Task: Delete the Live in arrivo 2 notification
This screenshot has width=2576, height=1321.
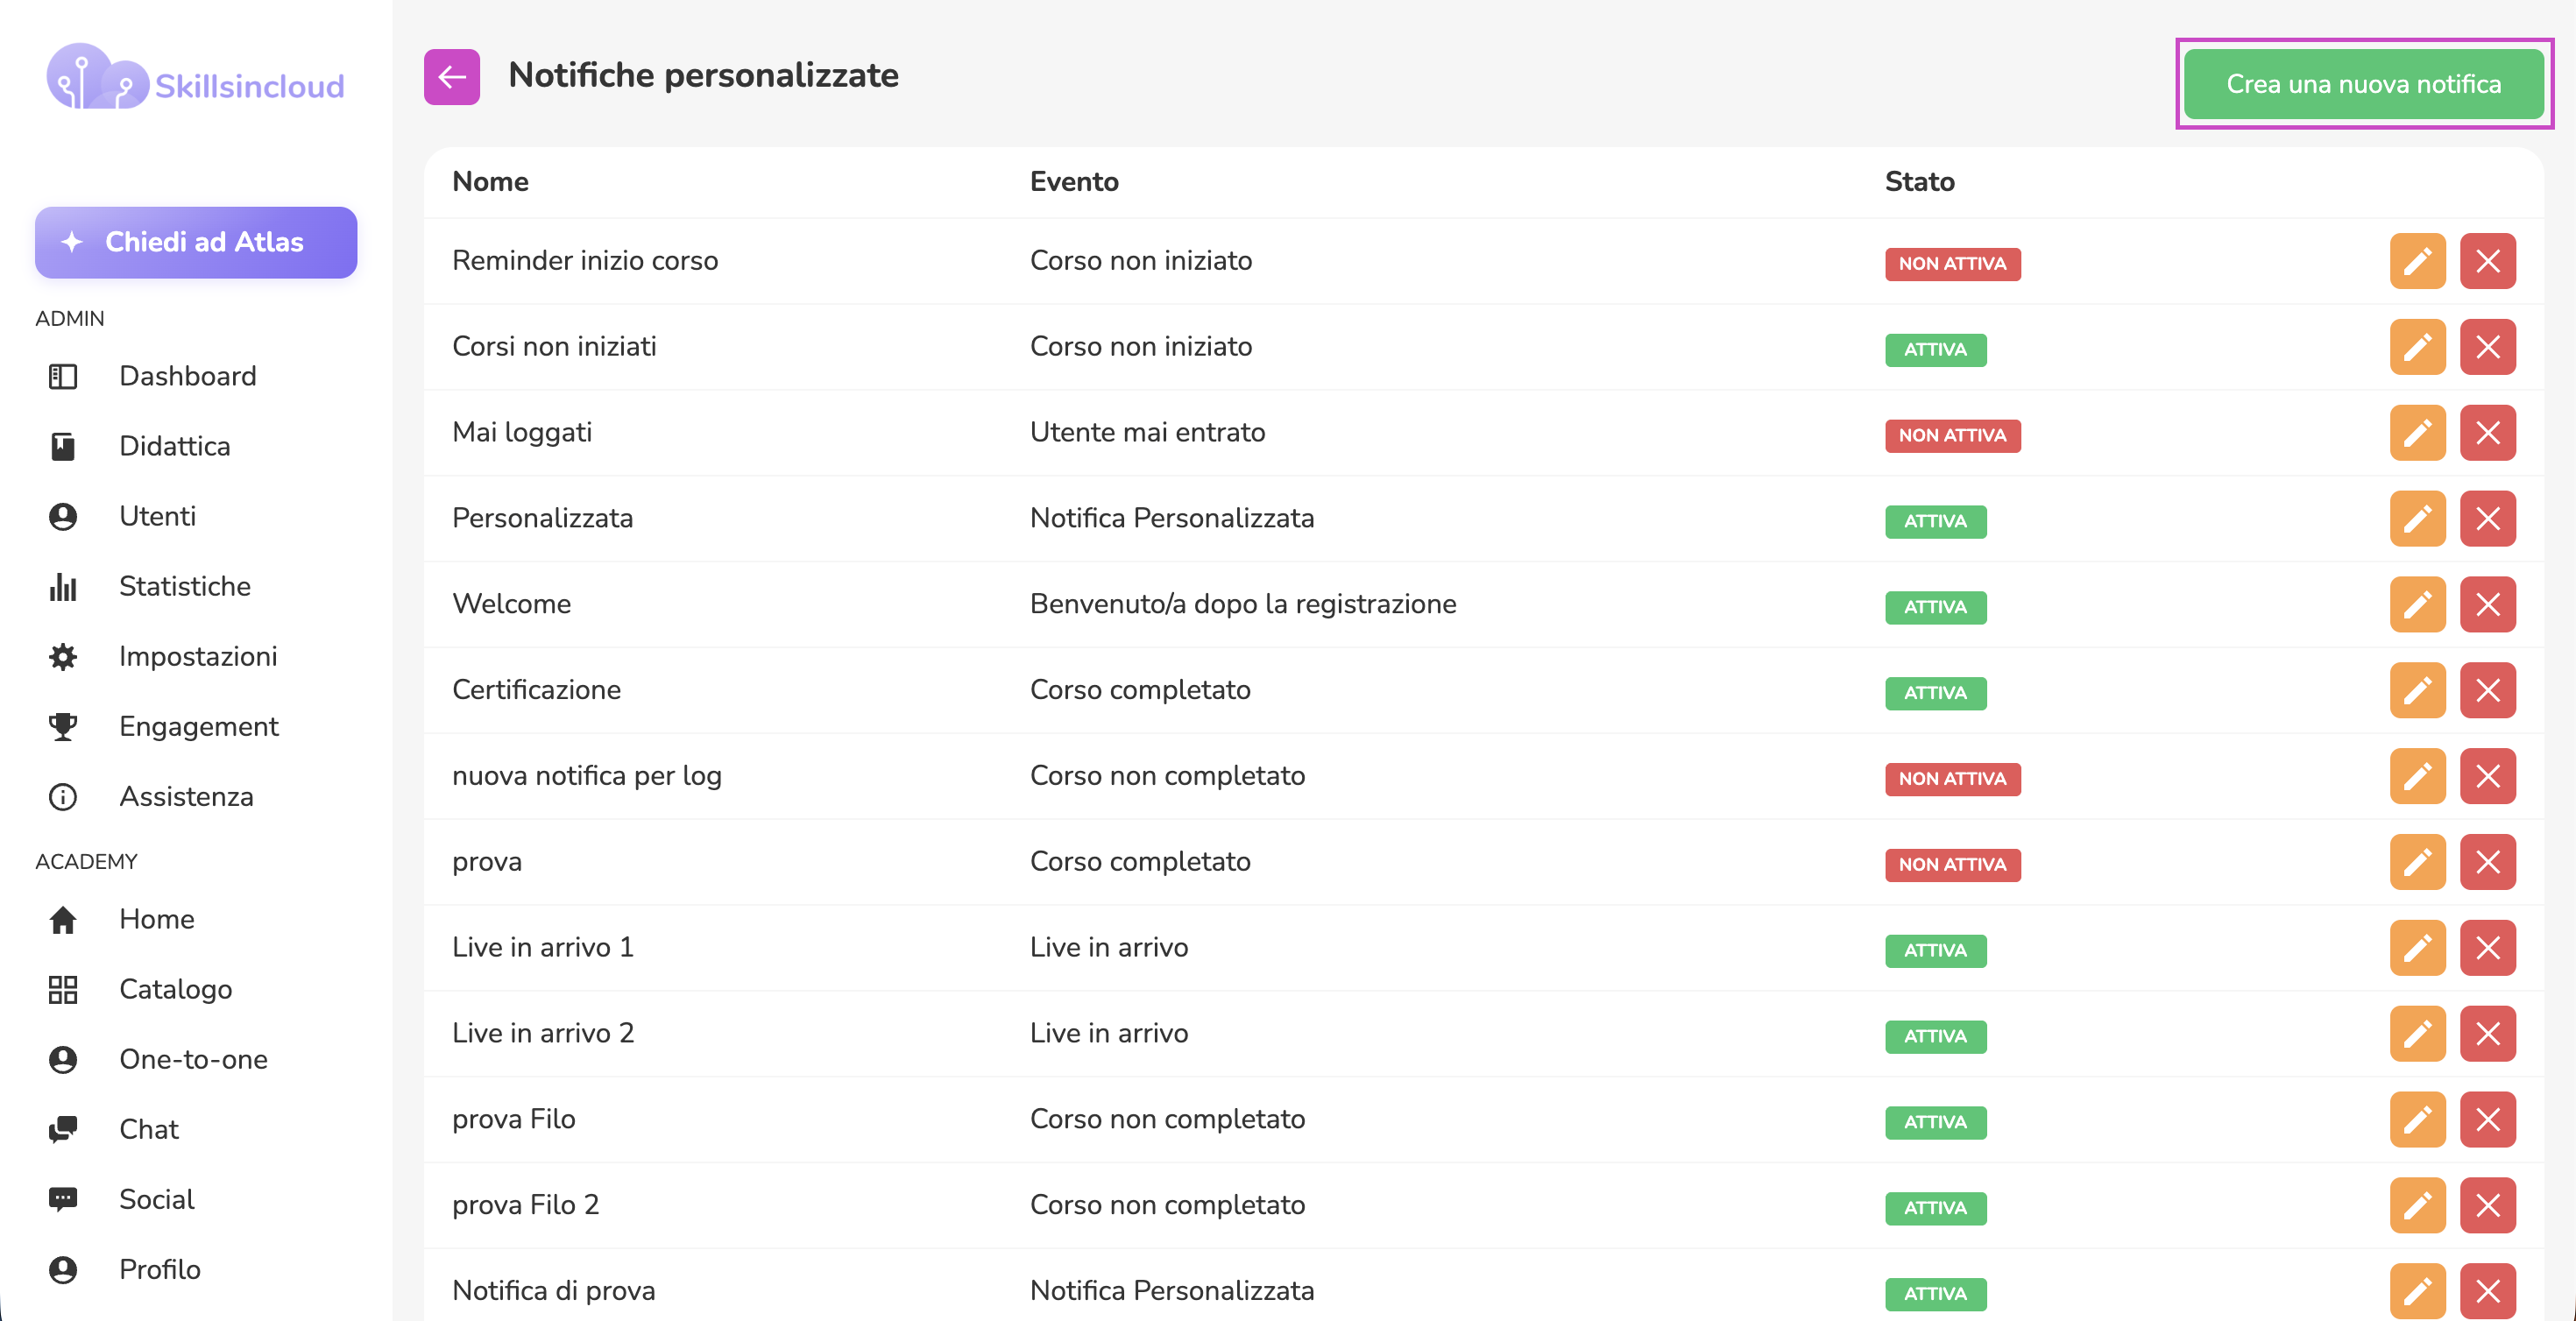Action: tap(2487, 1034)
